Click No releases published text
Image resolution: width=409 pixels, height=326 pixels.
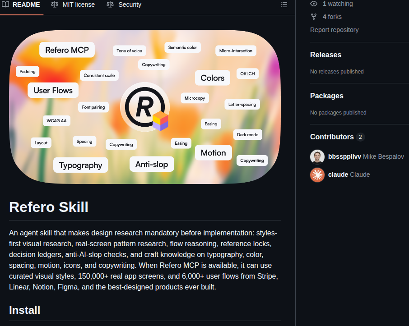coord(337,72)
